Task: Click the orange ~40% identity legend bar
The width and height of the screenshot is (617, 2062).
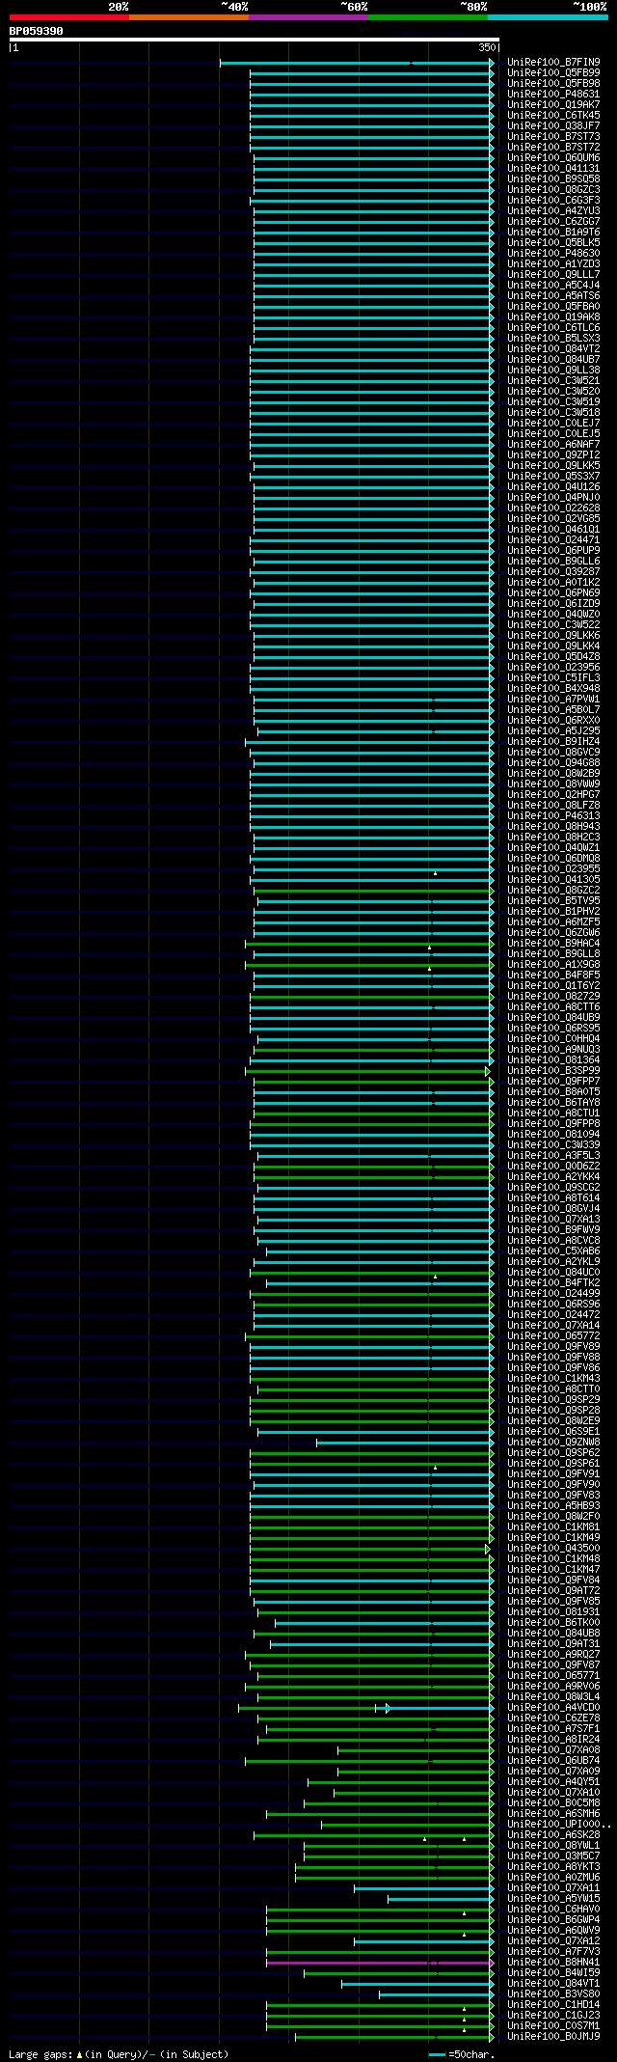Action: coord(189,17)
